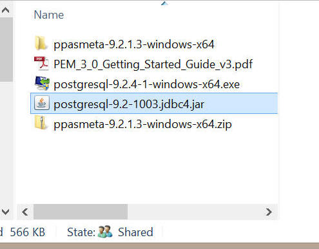
Task: Click the horizontal scrollbar left arrow
Action: [x=25, y=212]
